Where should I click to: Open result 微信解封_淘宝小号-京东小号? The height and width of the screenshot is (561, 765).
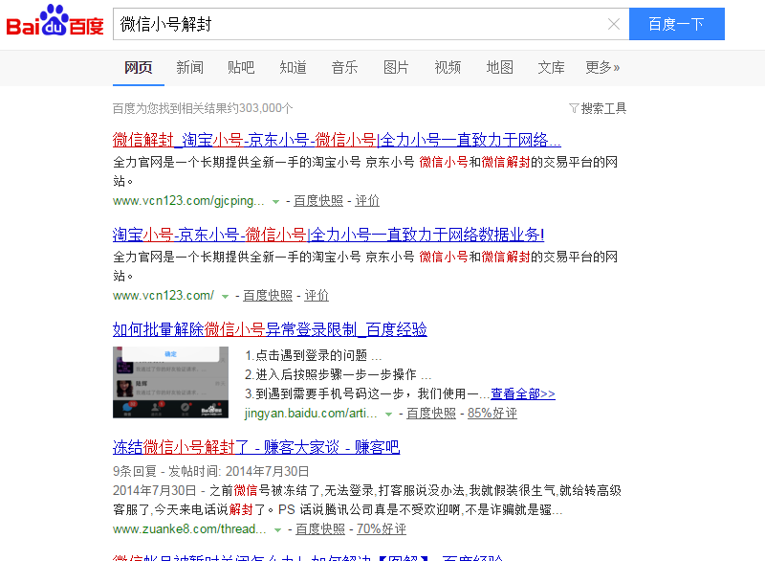coord(337,140)
